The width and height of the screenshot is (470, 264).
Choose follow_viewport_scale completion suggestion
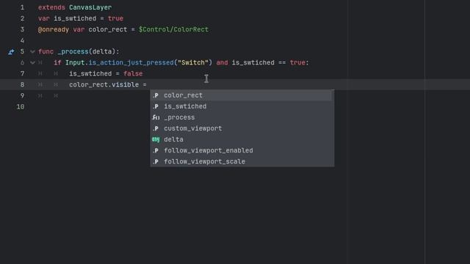point(242,161)
